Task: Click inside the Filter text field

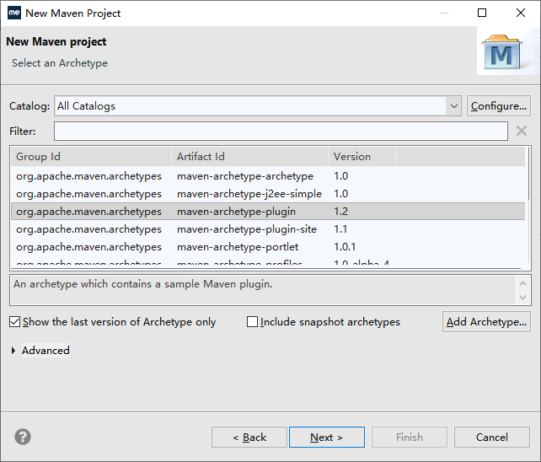Action: (281, 132)
